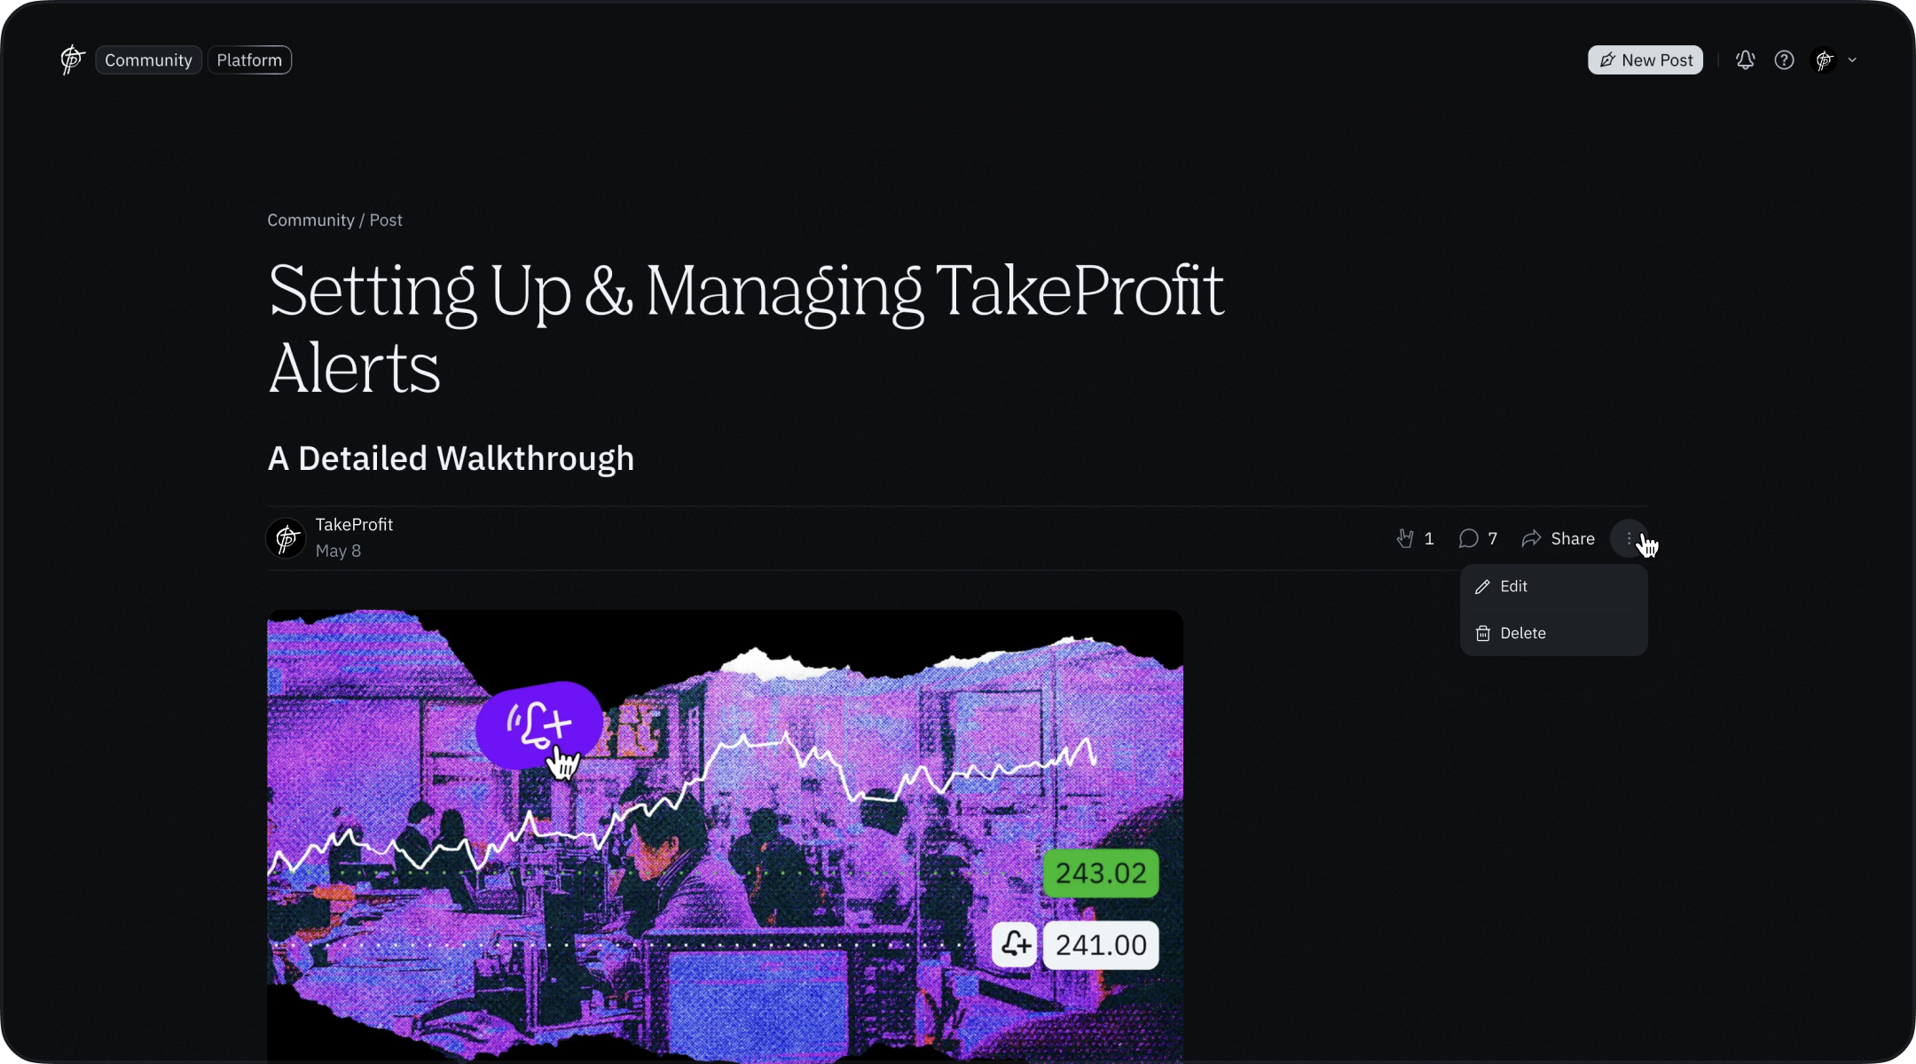Click the New Post button
This screenshot has width=1916, height=1064.
(x=1645, y=59)
